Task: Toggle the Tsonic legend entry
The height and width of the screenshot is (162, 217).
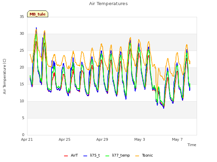Action: [144, 155]
